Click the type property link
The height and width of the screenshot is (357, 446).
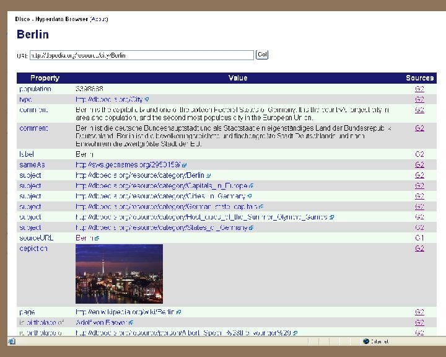(x=25, y=99)
